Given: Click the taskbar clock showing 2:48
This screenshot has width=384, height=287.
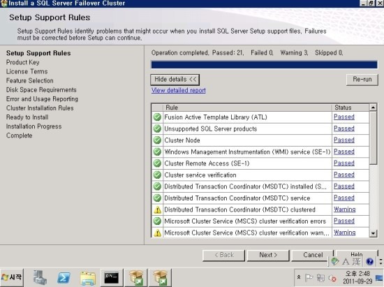Looking at the screenshot, I should 357,277.
